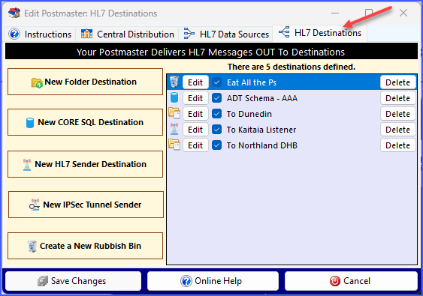Viewport: 423px width, 296px height.
Task: Select the To Kaitaia Listener row text
Action: point(261,130)
